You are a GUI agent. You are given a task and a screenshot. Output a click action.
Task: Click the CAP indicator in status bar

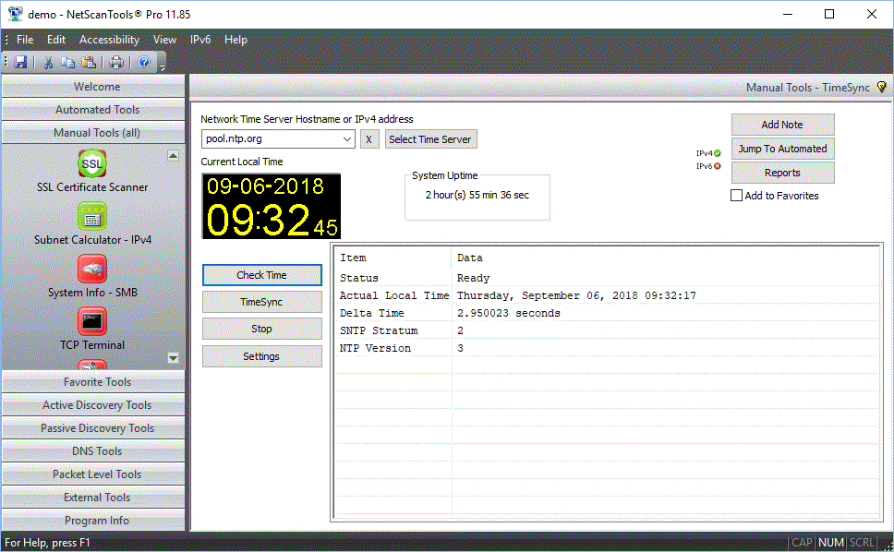(x=803, y=543)
